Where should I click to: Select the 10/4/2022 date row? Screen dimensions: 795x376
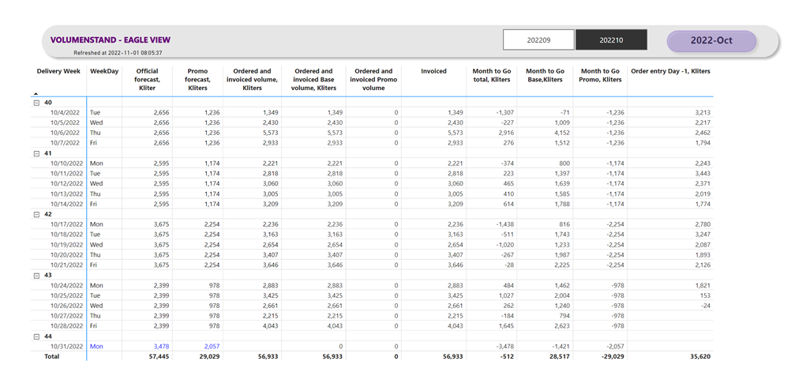point(373,113)
